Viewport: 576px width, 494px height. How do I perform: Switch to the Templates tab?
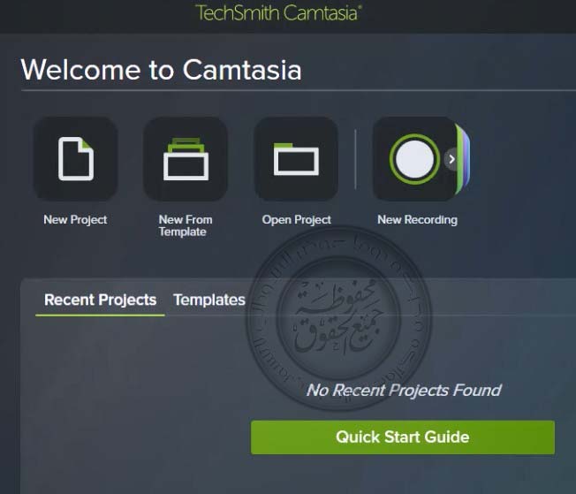[x=209, y=300]
